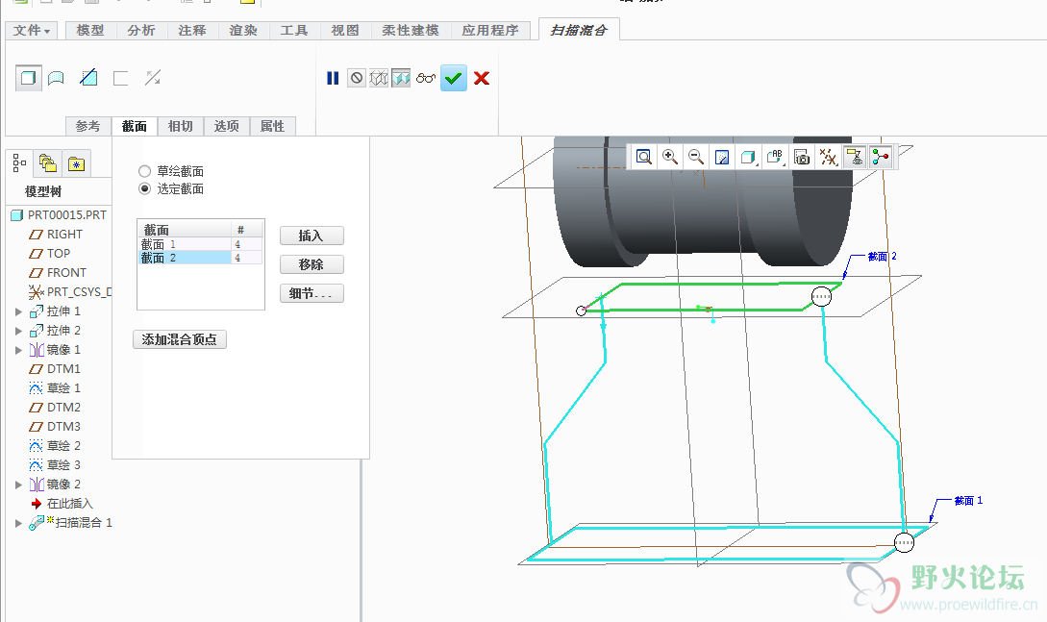Image resolution: width=1047 pixels, height=622 pixels.
Task: Click the refit view icon
Action: tap(644, 157)
